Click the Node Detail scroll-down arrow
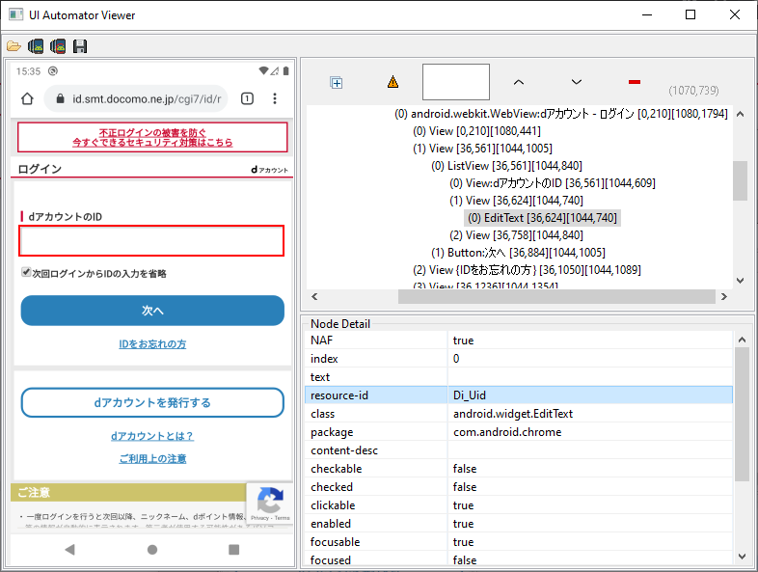Screen dimensions: 758x572 [742, 557]
